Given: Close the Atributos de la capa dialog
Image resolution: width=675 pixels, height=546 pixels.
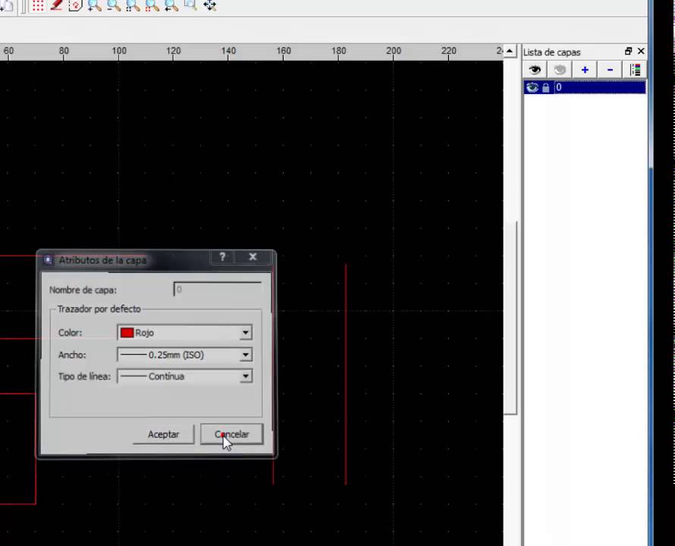Looking at the screenshot, I should pos(253,256).
